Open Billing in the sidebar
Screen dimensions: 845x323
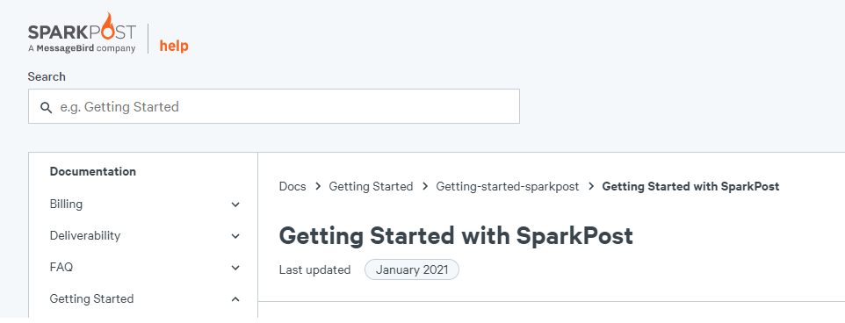[x=66, y=204]
